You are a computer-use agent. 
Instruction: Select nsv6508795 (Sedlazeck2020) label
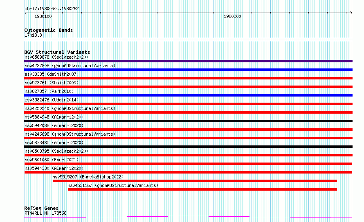point(56,151)
